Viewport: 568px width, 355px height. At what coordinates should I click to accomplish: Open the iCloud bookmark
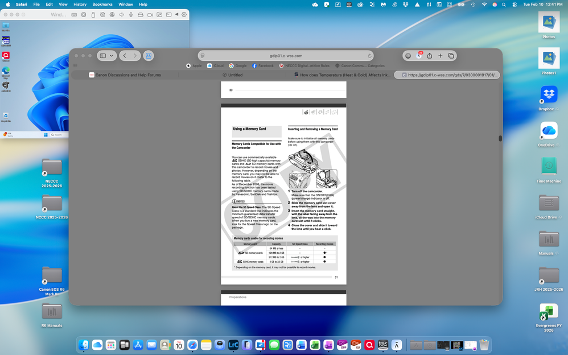215,66
